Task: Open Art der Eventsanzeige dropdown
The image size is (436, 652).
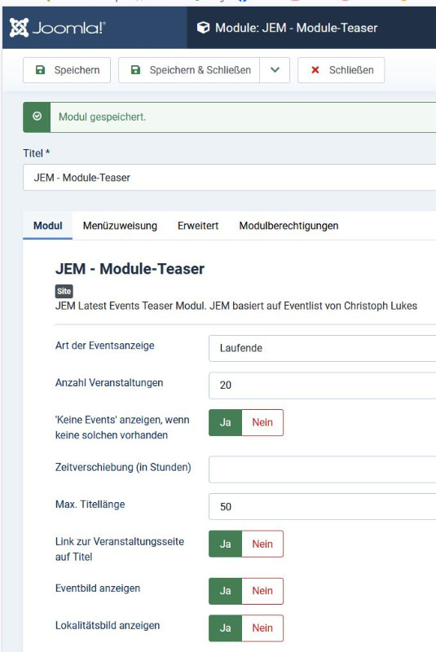Action: tap(323, 348)
